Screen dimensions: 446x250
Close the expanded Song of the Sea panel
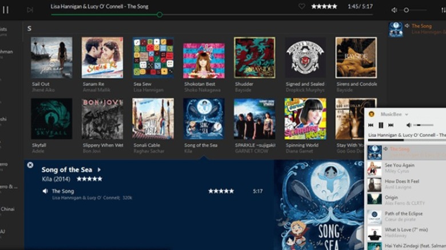point(30,165)
